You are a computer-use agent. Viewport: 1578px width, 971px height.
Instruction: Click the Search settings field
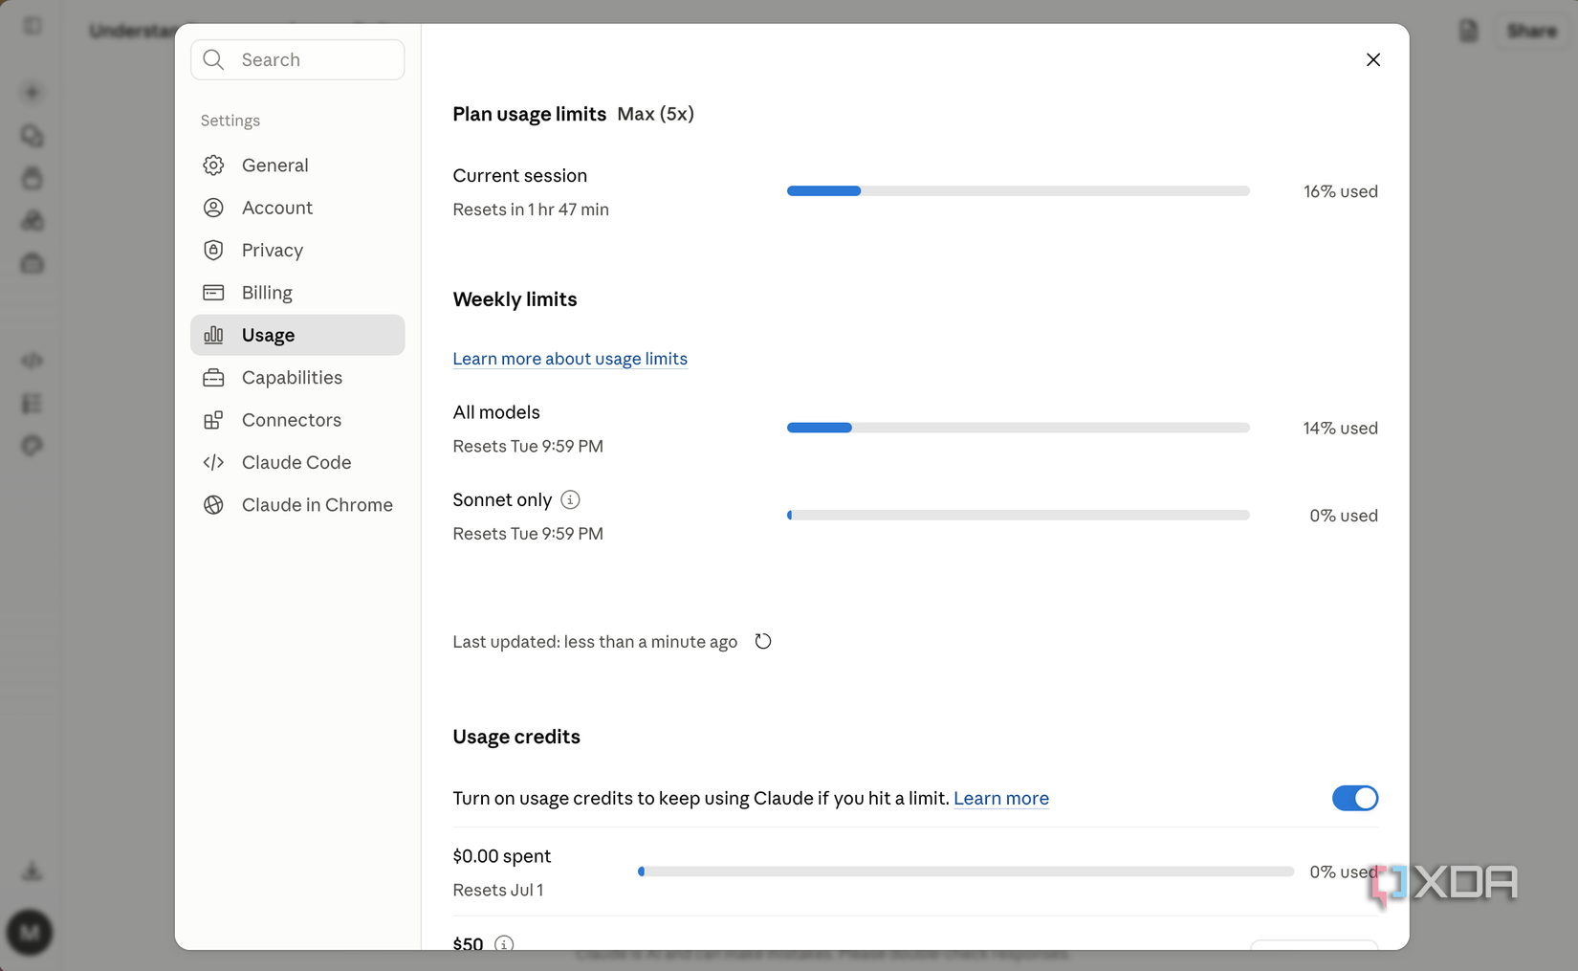[297, 59]
